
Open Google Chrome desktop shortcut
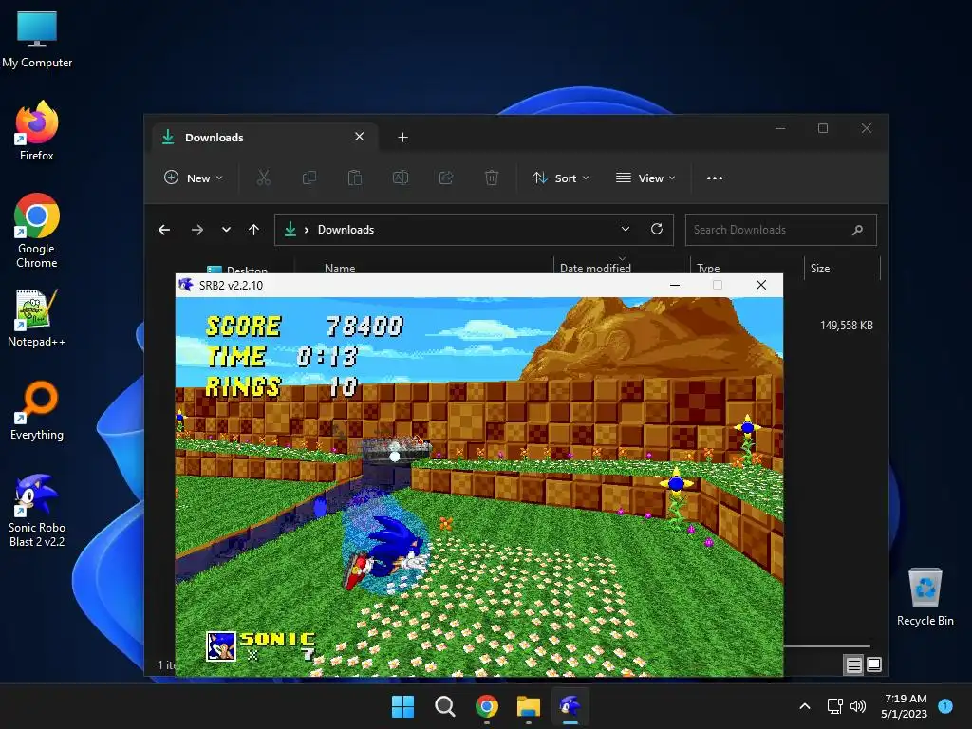coord(37,230)
